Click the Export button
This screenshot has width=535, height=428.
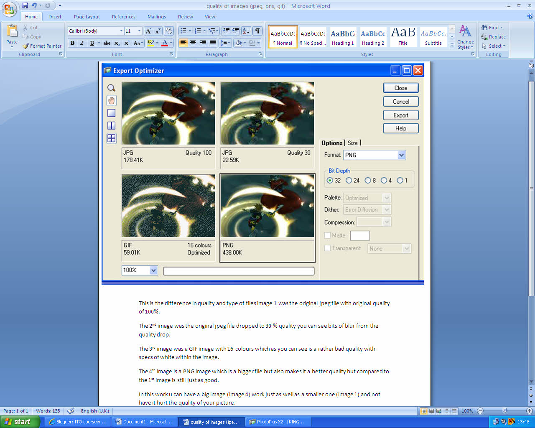click(400, 115)
